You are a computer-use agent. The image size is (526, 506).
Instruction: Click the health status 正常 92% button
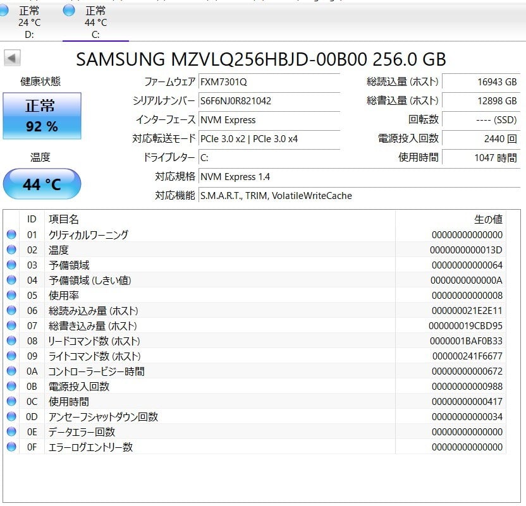42,116
